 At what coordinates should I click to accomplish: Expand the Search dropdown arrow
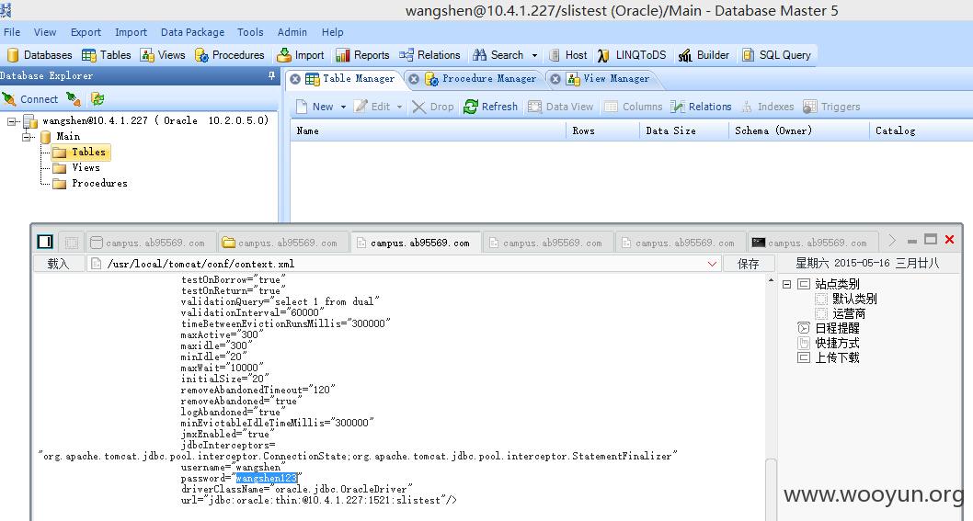click(534, 55)
